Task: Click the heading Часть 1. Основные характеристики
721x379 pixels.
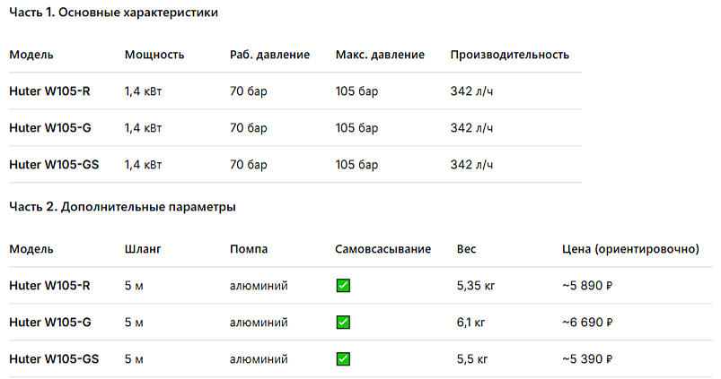Action: coord(113,13)
